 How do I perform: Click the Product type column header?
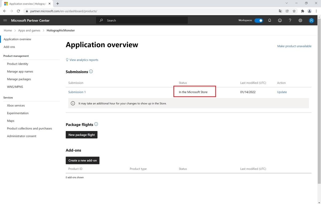(138, 169)
